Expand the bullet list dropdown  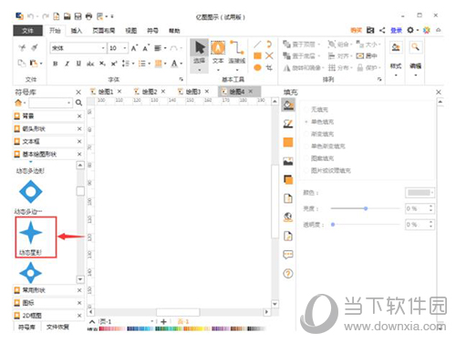tap(149, 64)
